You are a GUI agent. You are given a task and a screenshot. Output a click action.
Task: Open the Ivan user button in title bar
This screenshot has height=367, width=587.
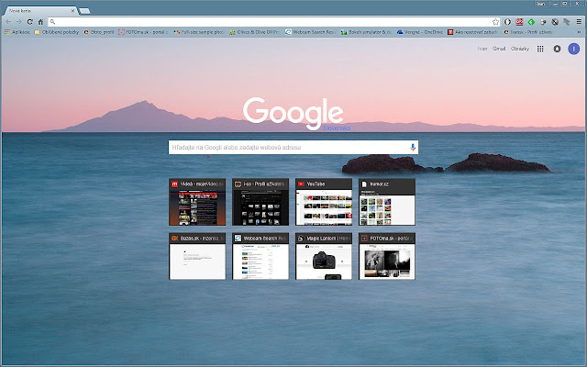click(541, 4)
